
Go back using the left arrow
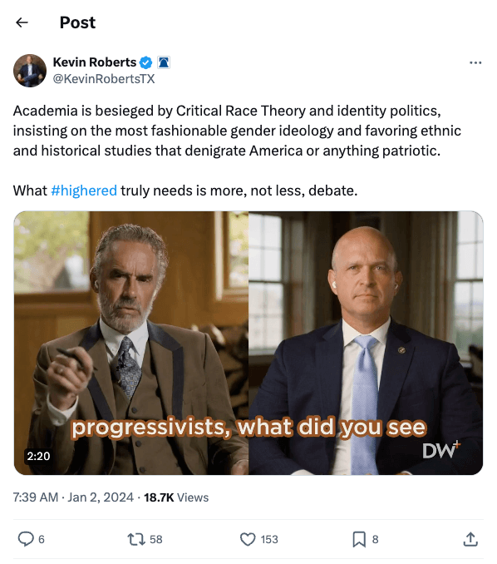pyautogui.click(x=22, y=22)
